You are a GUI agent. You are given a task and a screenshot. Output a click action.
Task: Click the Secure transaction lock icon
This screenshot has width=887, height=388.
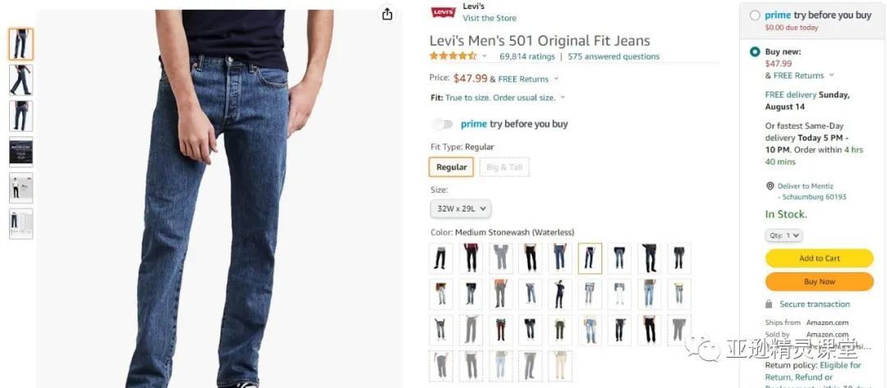pyautogui.click(x=770, y=304)
